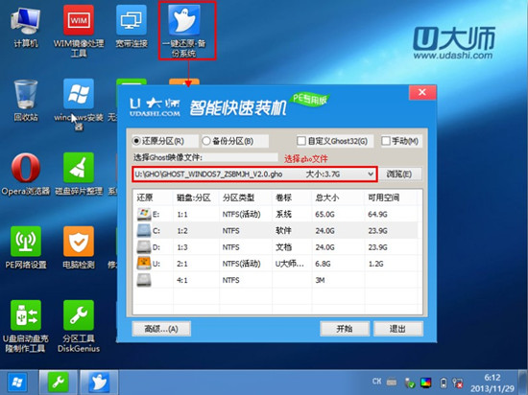The width and height of the screenshot is (528, 395).
Task: Select the C: 软件 partition row
Action: (276, 231)
